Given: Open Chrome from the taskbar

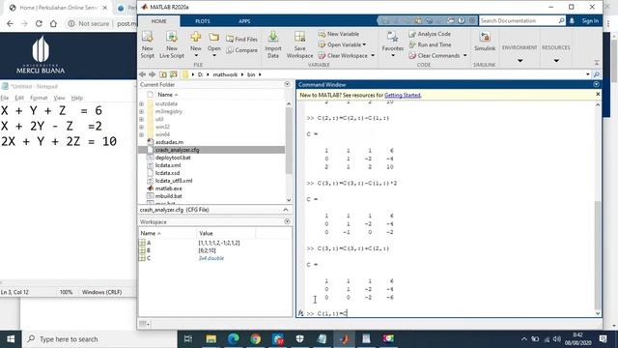Looking at the screenshot, I should click(255, 339).
